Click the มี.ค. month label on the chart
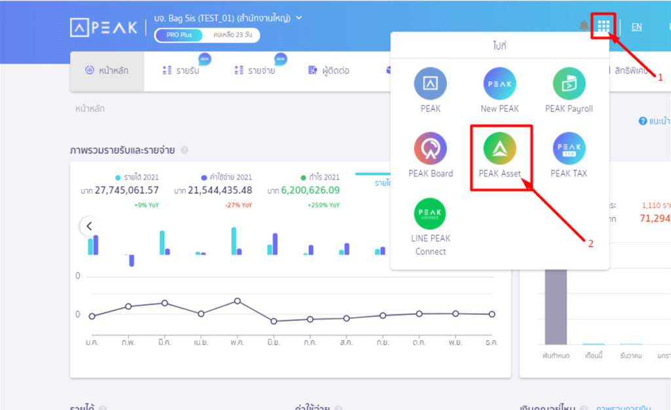Image resolution: width=671 pixels, height=410 pixels. point(164,343)
